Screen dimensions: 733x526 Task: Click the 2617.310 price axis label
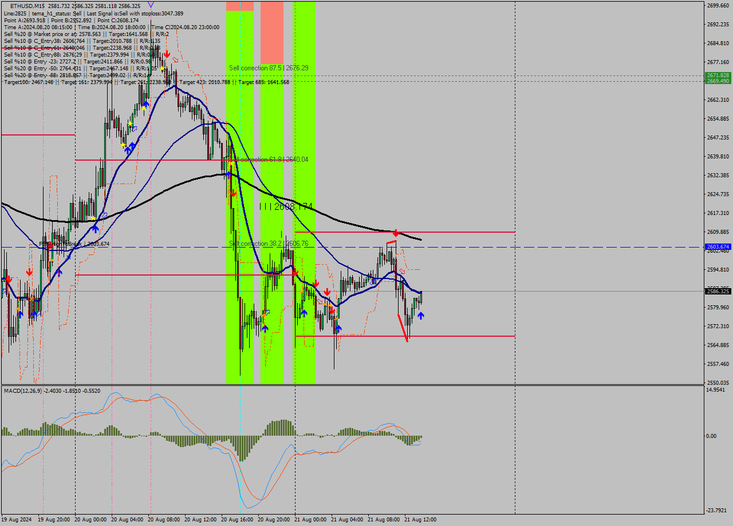718,213
